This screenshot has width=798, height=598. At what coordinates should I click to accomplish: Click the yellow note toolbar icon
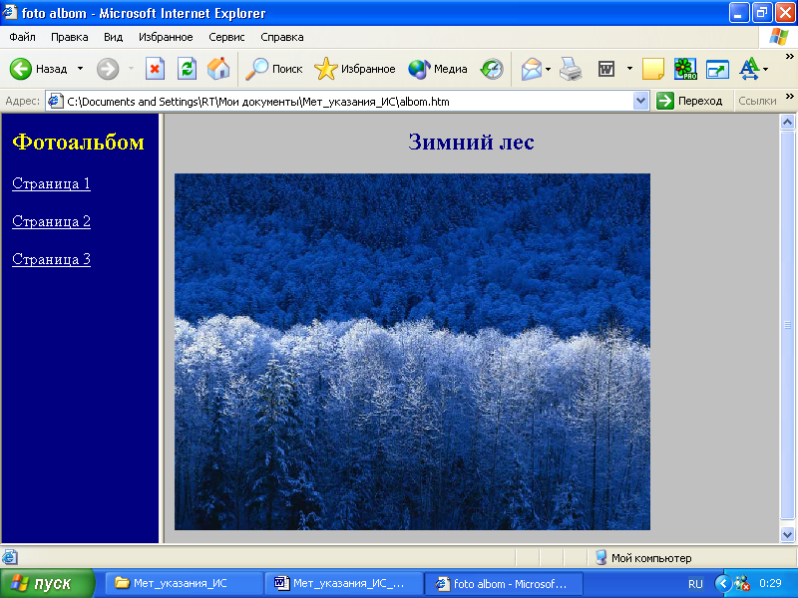[653, 69]
